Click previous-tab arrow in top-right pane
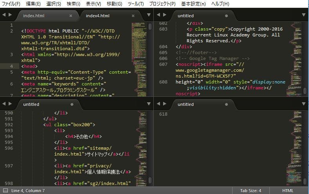Image resolution: width=309 pixels, height=194 pixels. click(158, 16)
